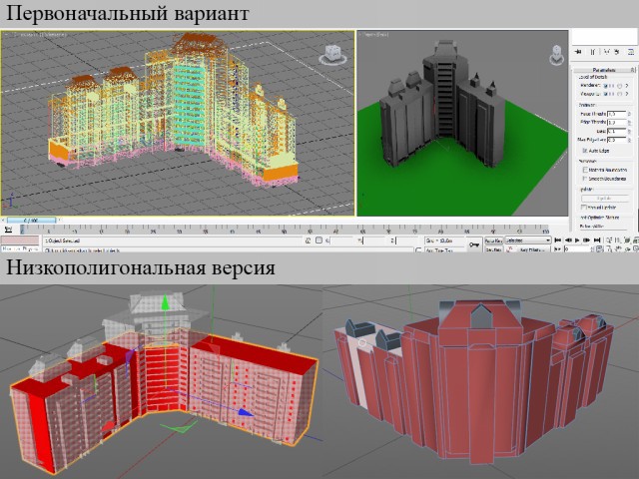Click the ViewCube in the right shaded viewport
Screen dimensions: 639x479
click(x=557, y=56)
